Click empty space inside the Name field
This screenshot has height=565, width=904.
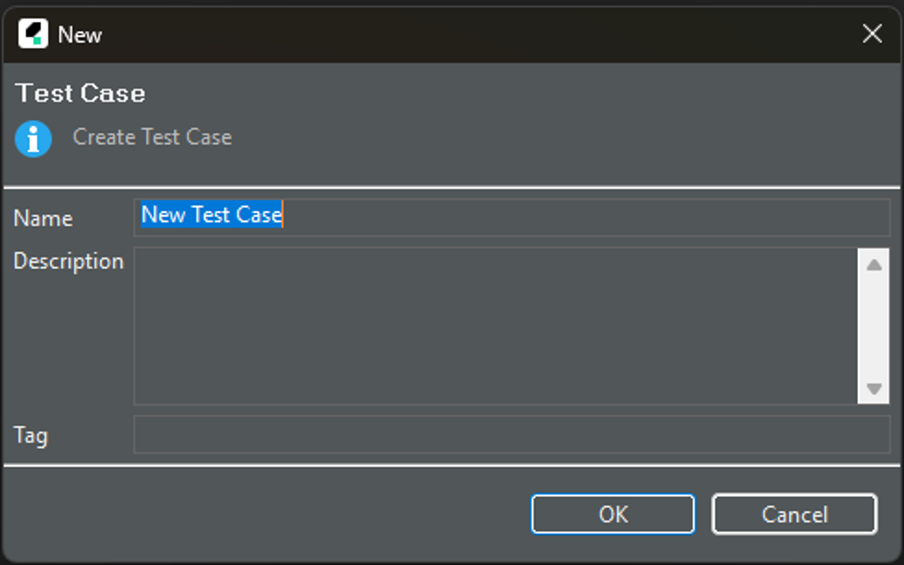click(561, 217)
